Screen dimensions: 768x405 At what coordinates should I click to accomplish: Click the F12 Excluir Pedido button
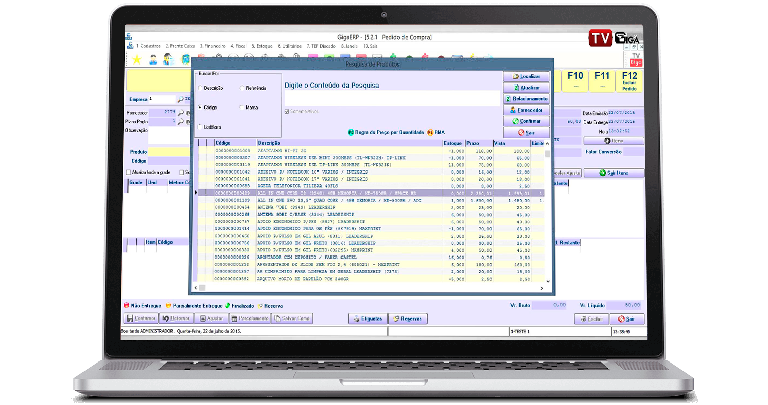(x=629, y=81)
